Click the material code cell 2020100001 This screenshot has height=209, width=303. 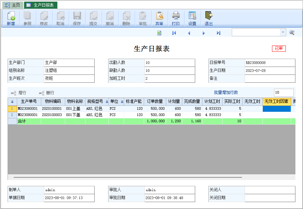(x=53, y=108)
